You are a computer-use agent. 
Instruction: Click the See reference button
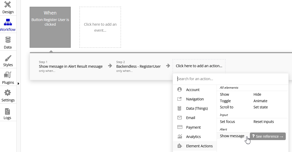click(268, 136)
